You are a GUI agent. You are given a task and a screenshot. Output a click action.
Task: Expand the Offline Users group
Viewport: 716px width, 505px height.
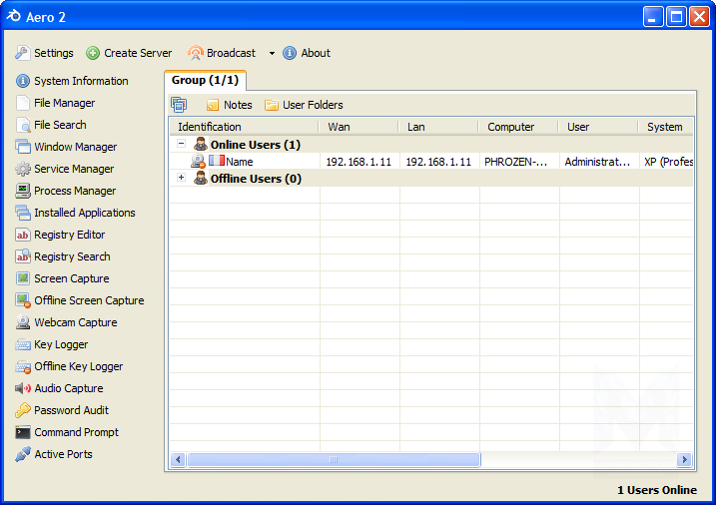point(182,178)
